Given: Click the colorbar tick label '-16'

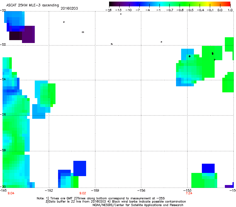Looking at the screenshot, I should (x=108, y=10).
